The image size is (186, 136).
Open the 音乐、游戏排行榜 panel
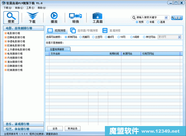[x=23, y=124]
